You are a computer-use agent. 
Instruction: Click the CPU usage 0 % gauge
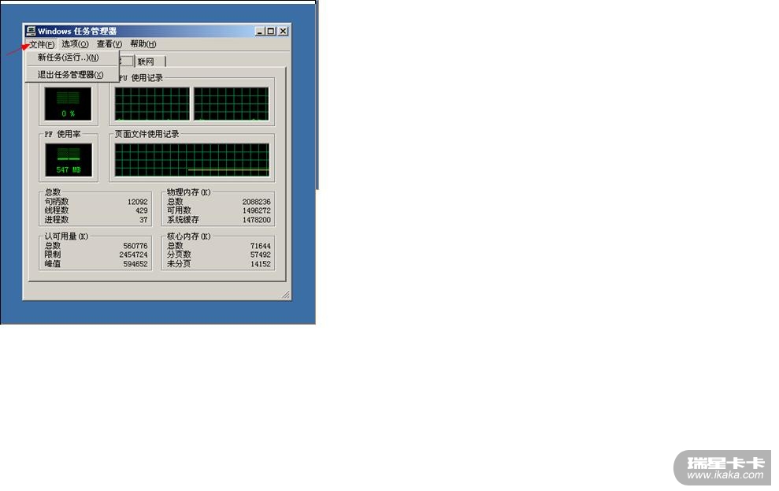[68, 104]
